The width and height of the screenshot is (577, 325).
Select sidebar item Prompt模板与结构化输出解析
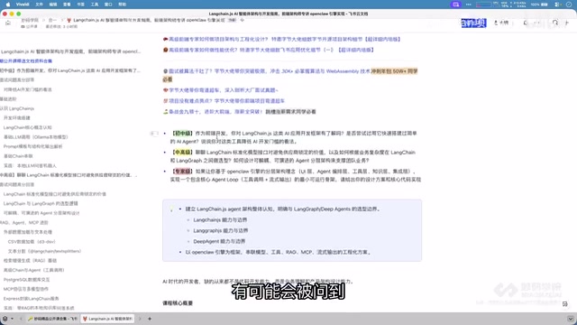32,146
